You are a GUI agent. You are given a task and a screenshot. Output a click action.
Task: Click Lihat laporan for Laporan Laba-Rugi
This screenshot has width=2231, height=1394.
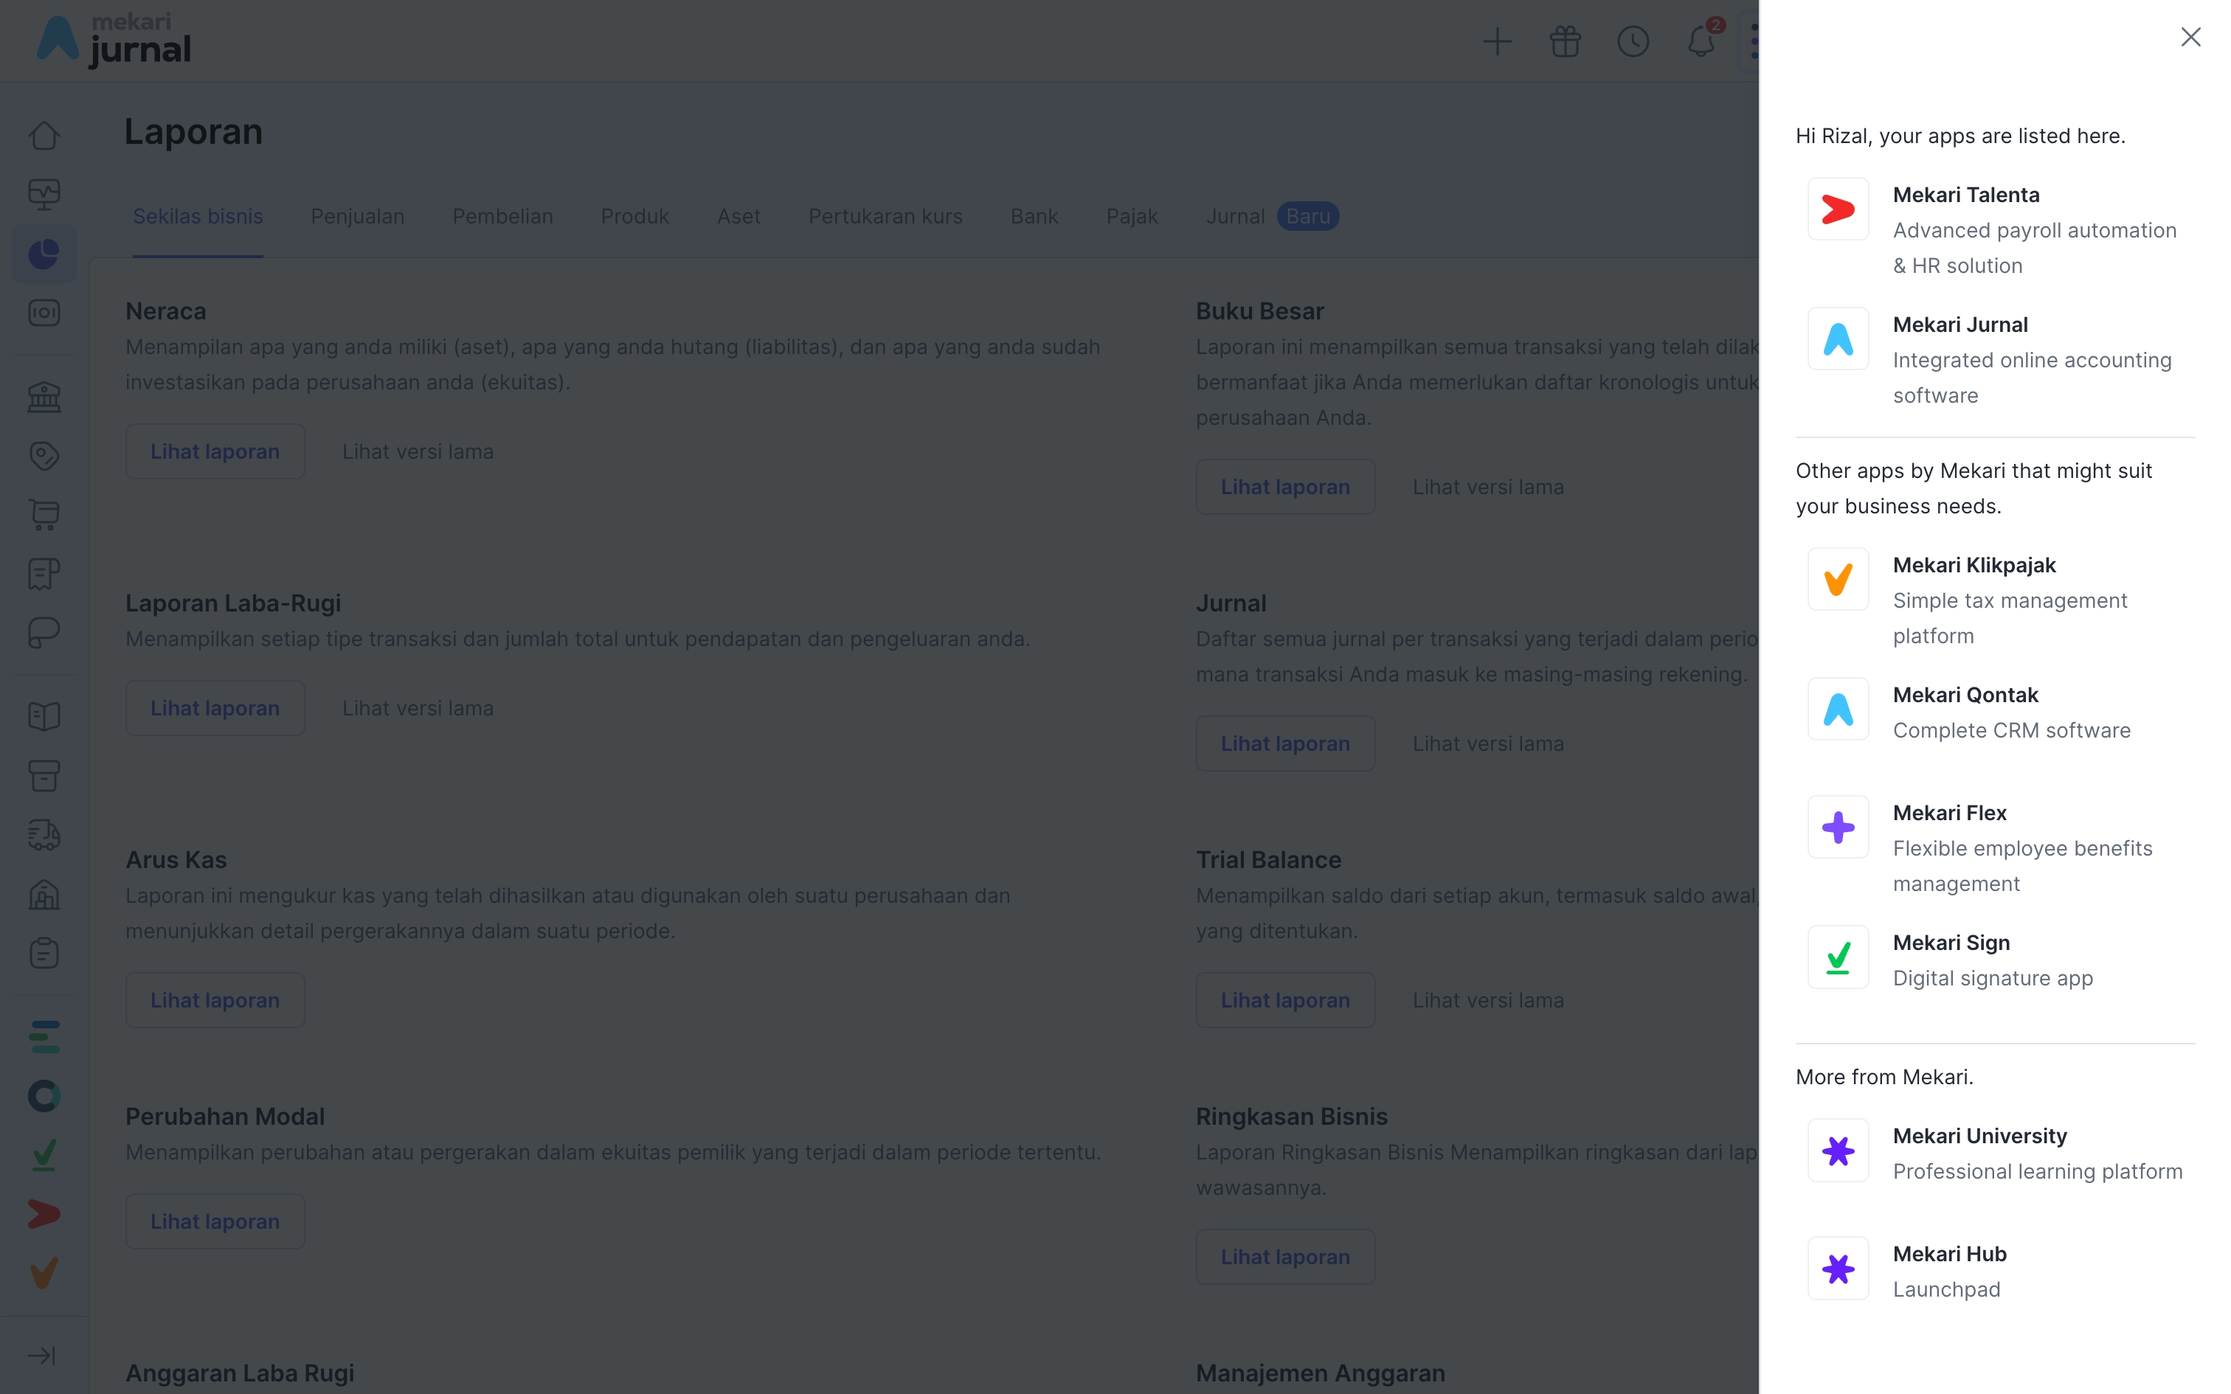point(215,708)
